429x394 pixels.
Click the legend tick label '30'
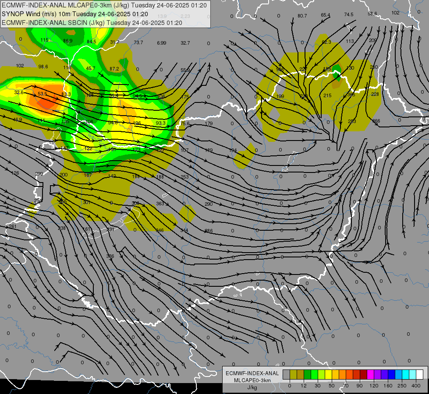tap(318, 386)
